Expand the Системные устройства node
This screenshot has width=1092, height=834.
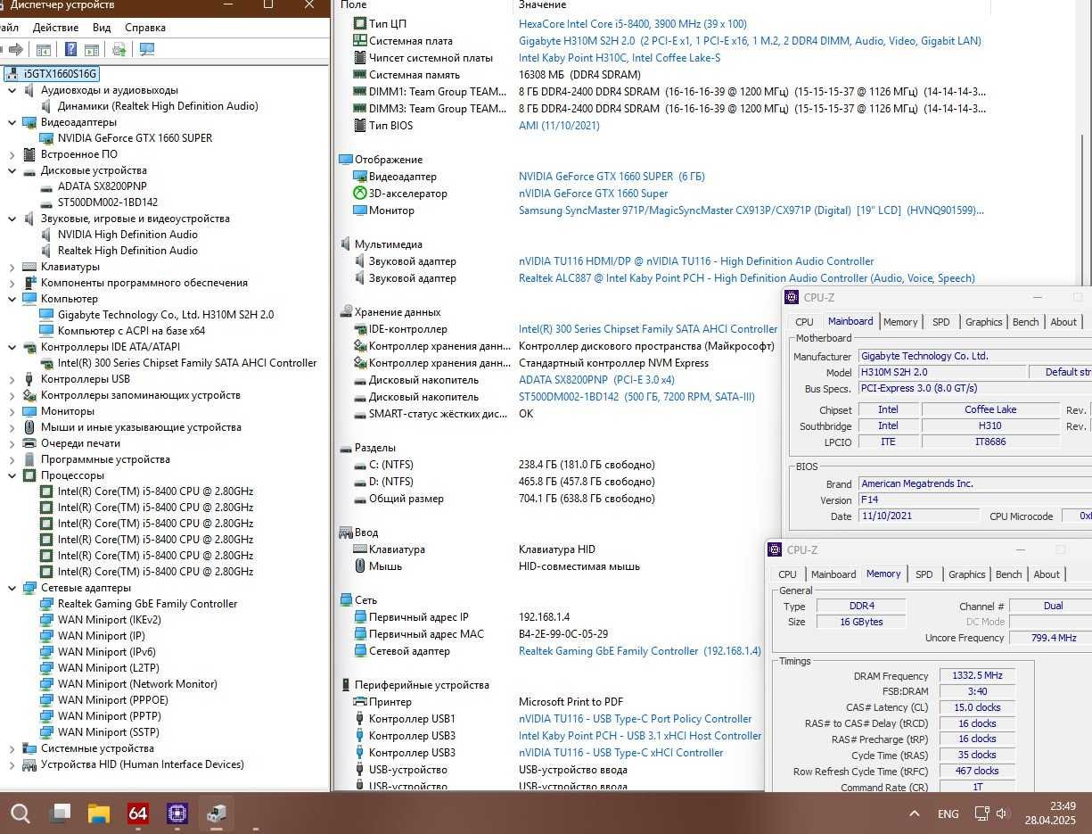pyautogui.click(x=12, y=748)
